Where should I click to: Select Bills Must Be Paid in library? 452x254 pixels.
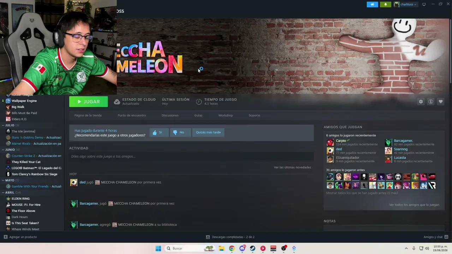24,113
